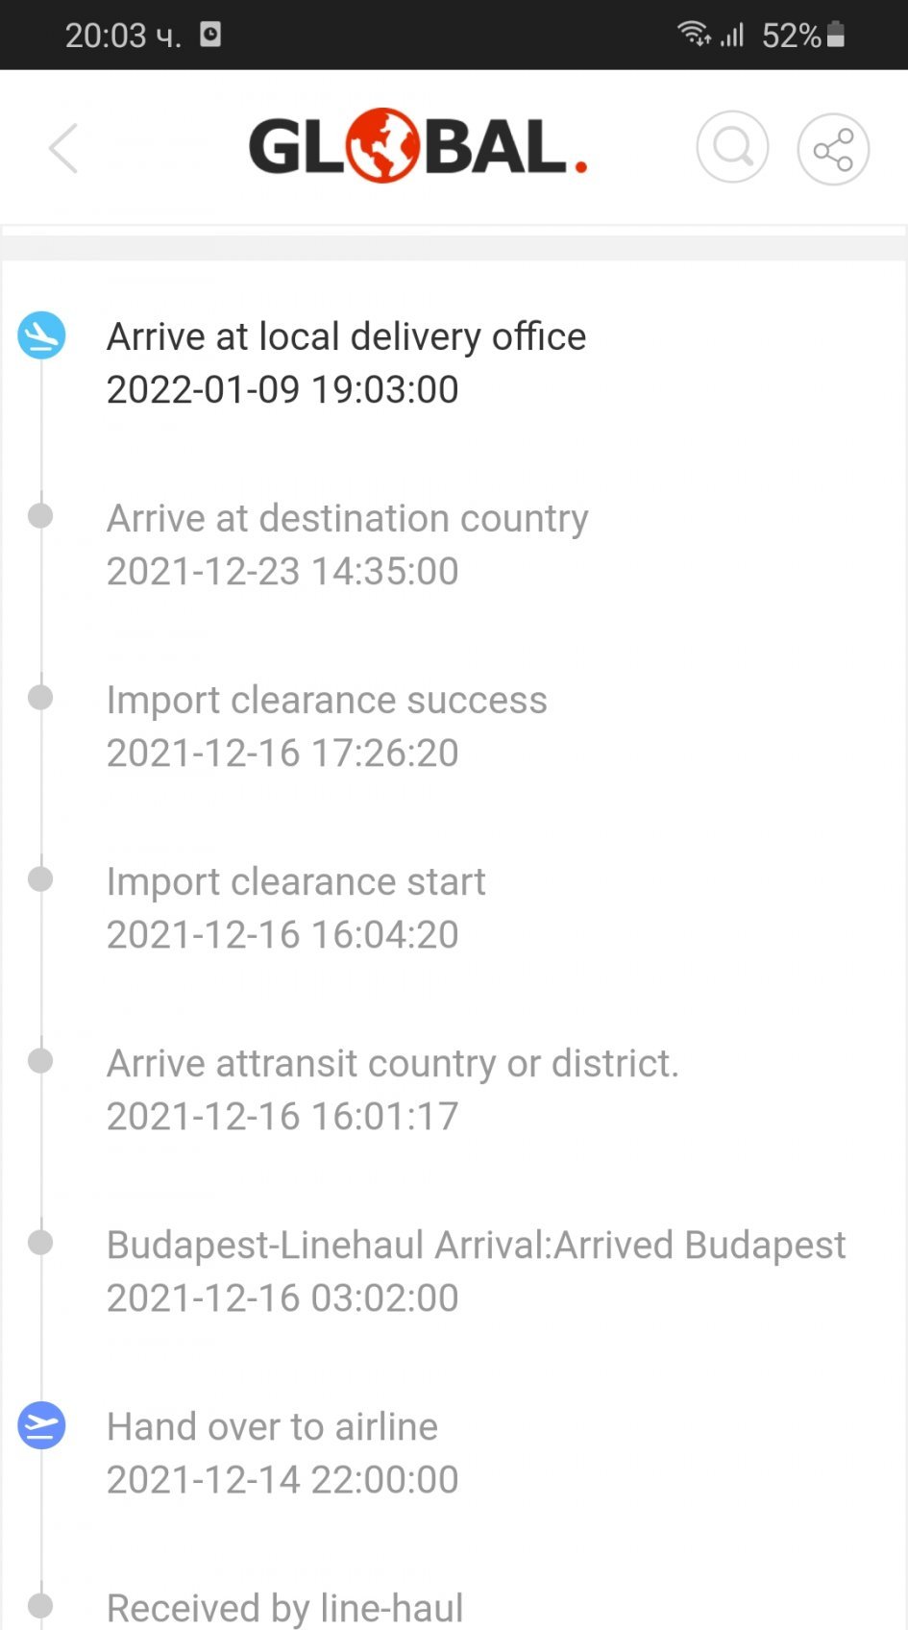Image resolution: width=908 pixels, height=1630 pixels.
Task: Tap 'Import clearance success' status
Action: click(327, 726)
